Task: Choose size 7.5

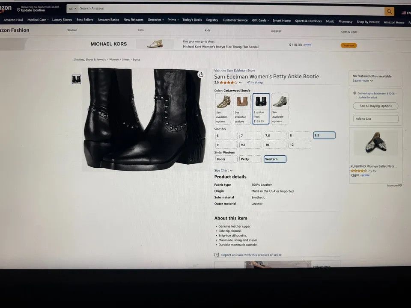Action: [x=275, y=136]
